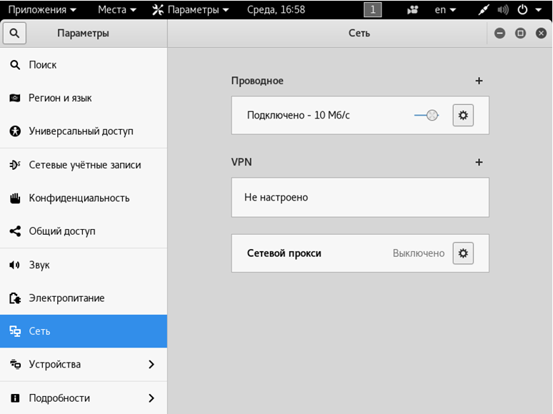Open Электропитание power settings

click(x=84, y=298)
